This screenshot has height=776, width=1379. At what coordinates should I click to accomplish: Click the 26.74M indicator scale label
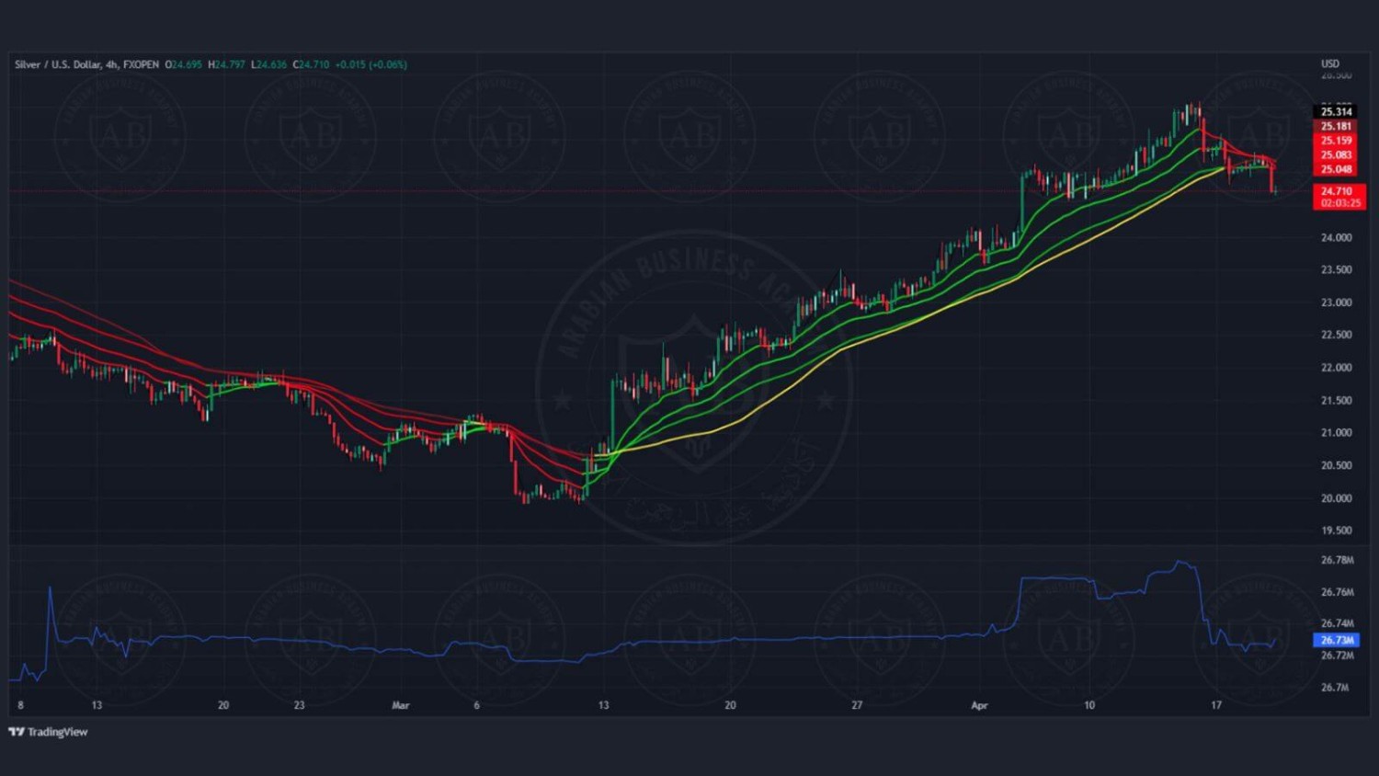(1337, 623)
